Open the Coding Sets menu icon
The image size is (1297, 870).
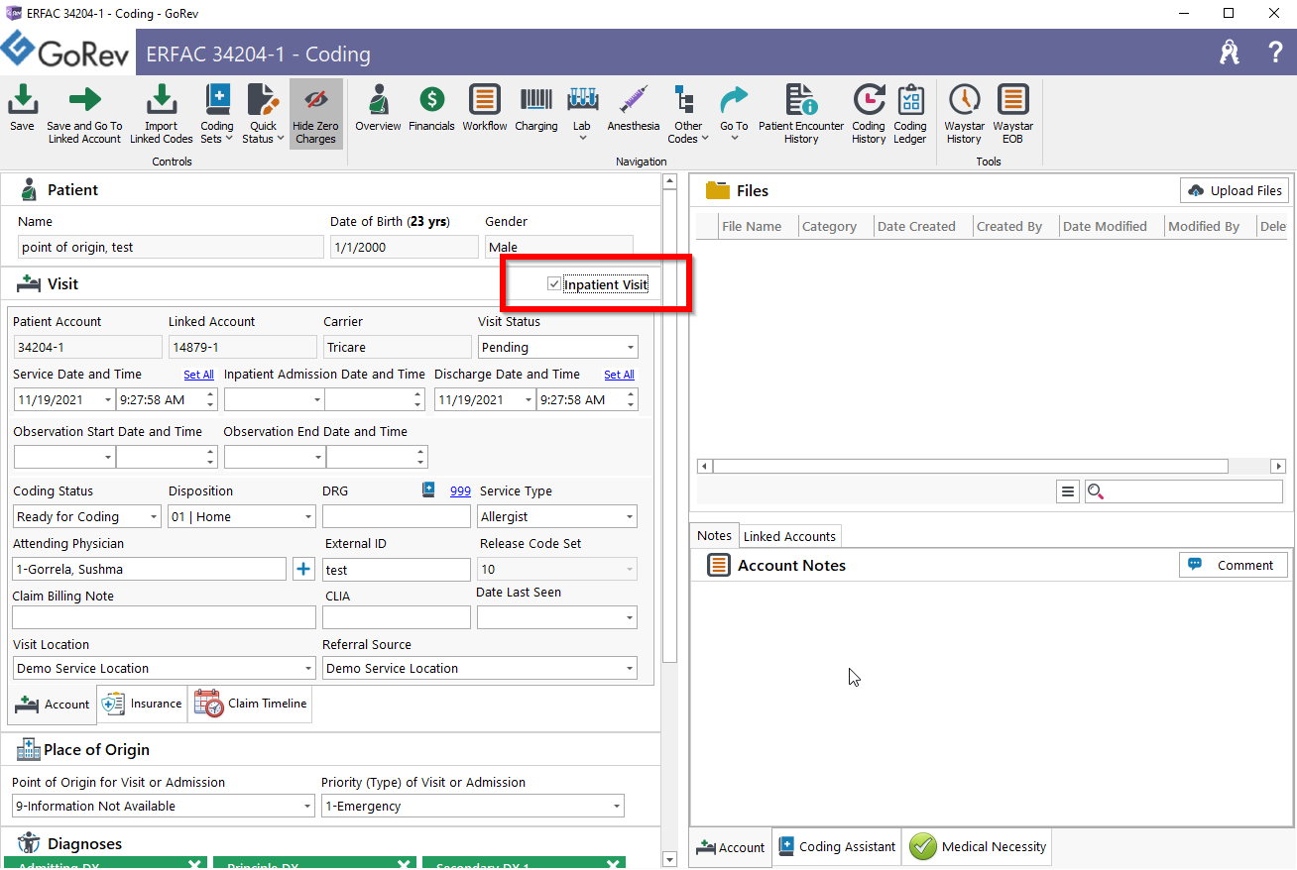click(x=217, y=100)
